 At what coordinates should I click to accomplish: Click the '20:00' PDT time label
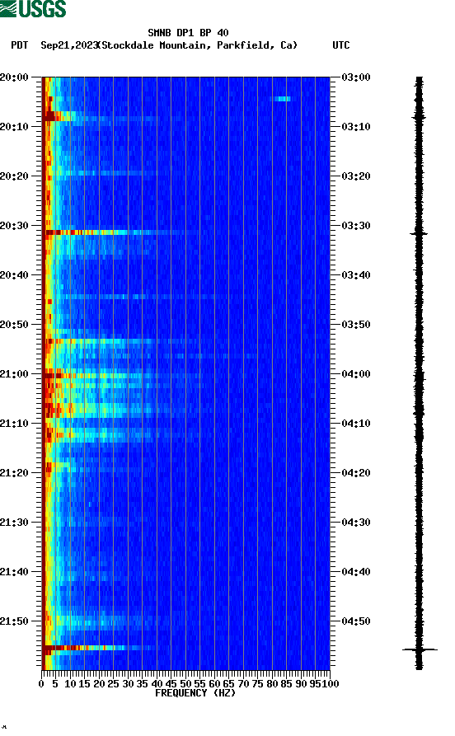pos(15,77)
